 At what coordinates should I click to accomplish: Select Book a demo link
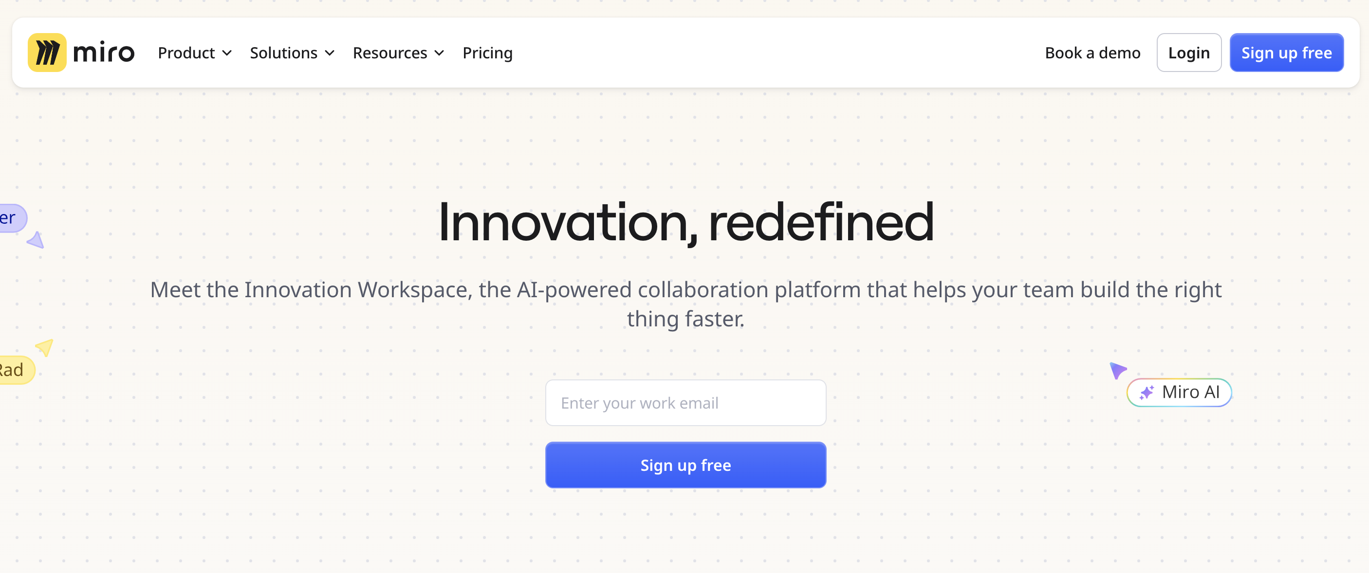(x=1092, y=53)
